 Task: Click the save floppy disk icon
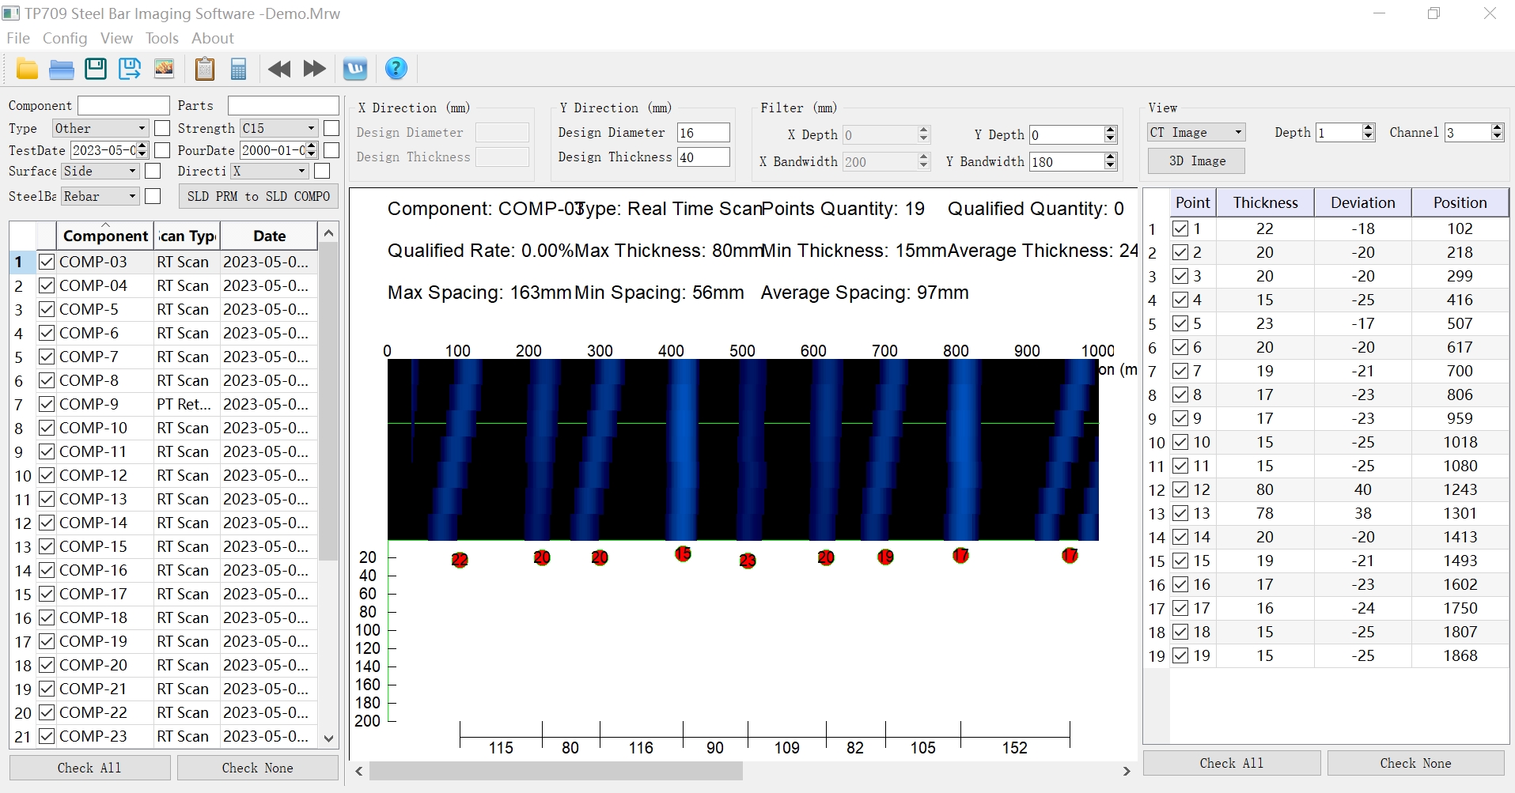click(96, 70)
